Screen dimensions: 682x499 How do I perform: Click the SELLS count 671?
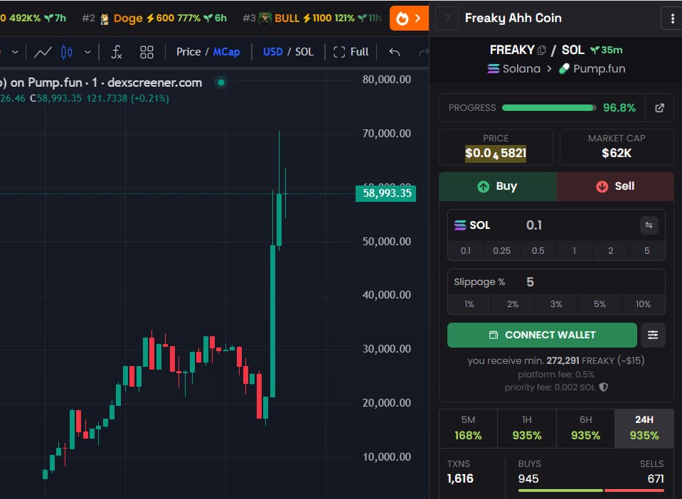[656, 478]
